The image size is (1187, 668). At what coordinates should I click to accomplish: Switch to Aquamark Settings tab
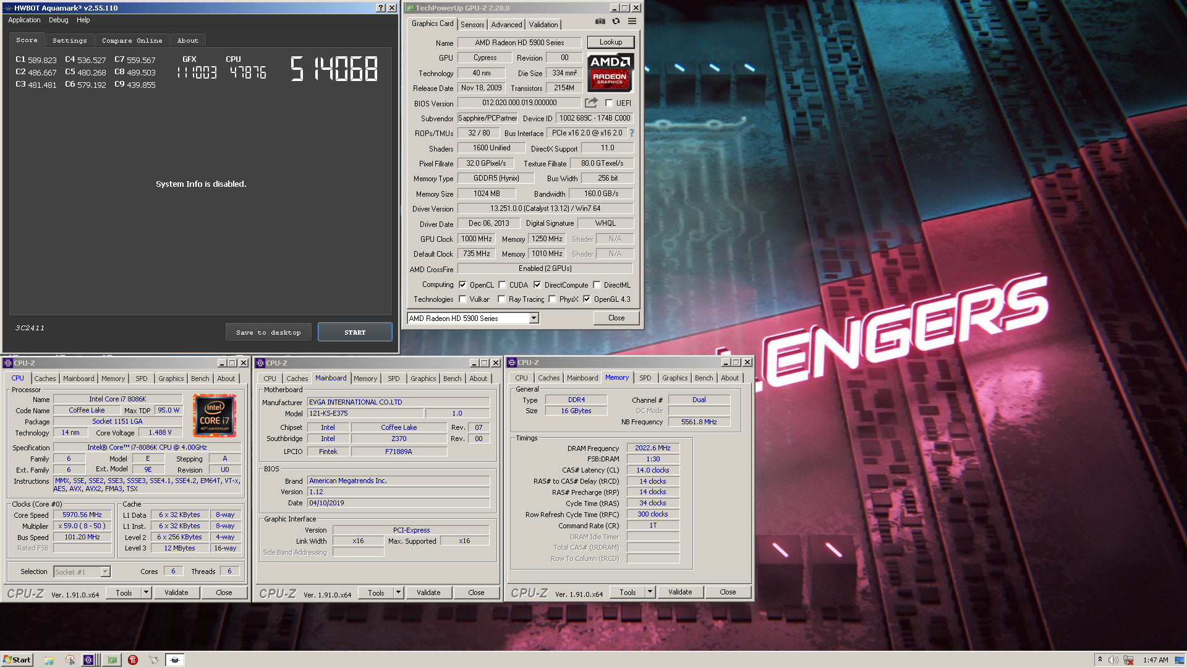point(69,40)
